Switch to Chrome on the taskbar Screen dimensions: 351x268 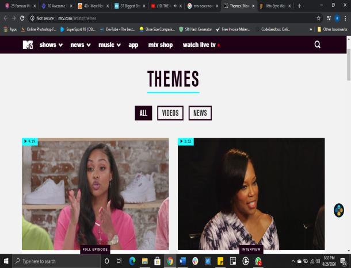(x=170, y=261)
